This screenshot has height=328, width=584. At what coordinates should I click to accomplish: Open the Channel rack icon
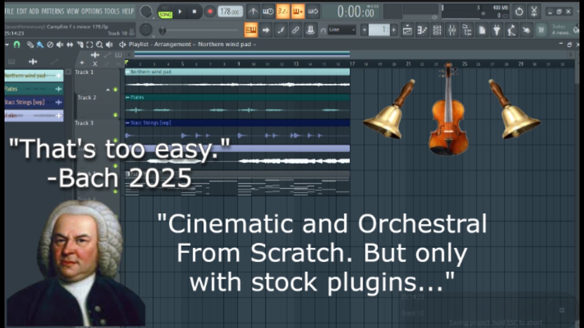(437, 30)
